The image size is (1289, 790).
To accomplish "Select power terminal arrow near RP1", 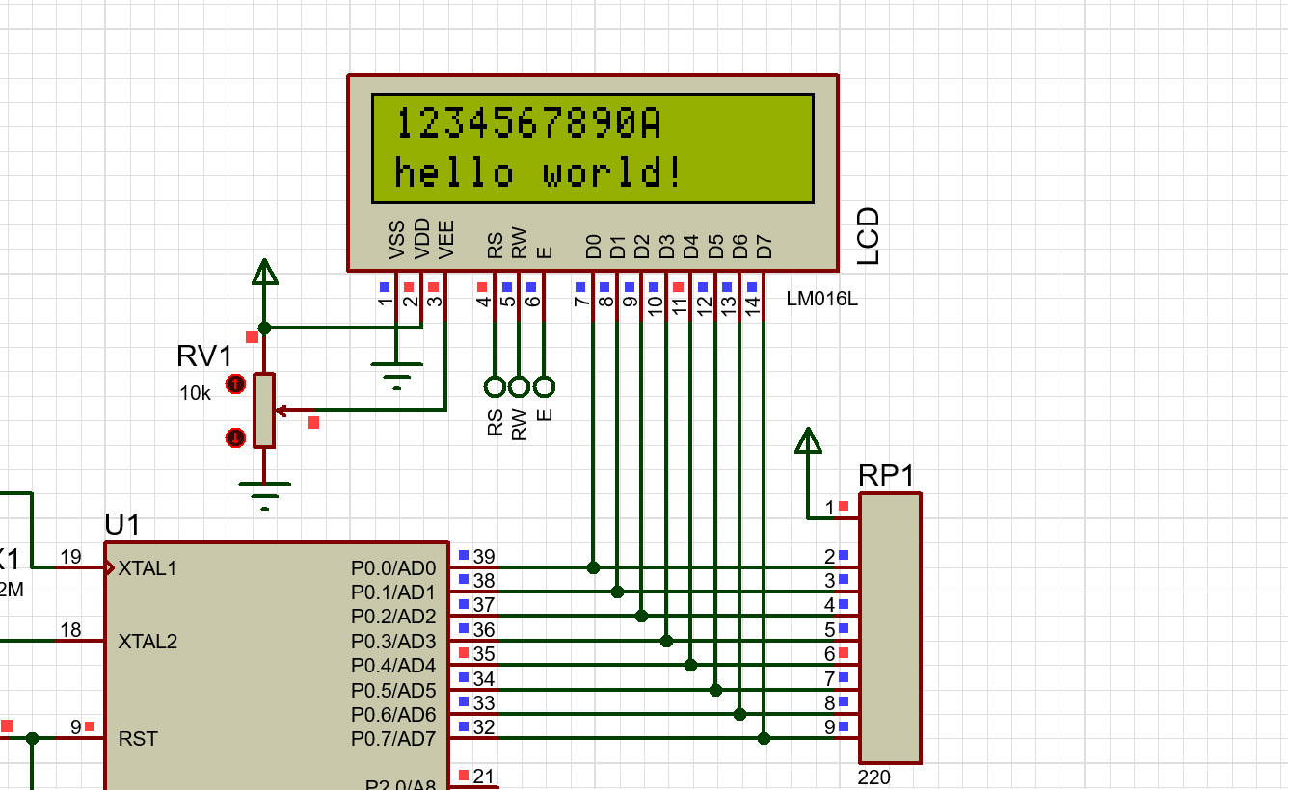I will click(808, 441).
